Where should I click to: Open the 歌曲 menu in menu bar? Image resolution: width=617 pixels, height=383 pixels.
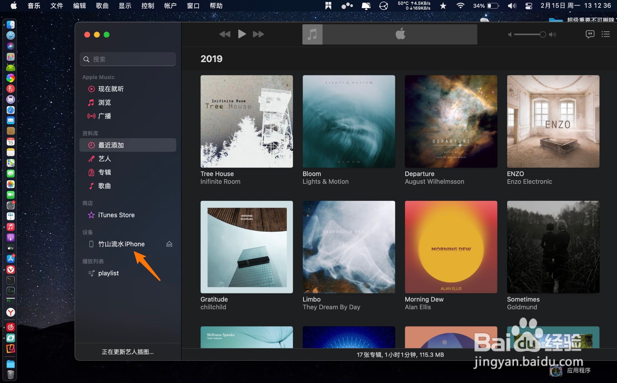(102, 6)
